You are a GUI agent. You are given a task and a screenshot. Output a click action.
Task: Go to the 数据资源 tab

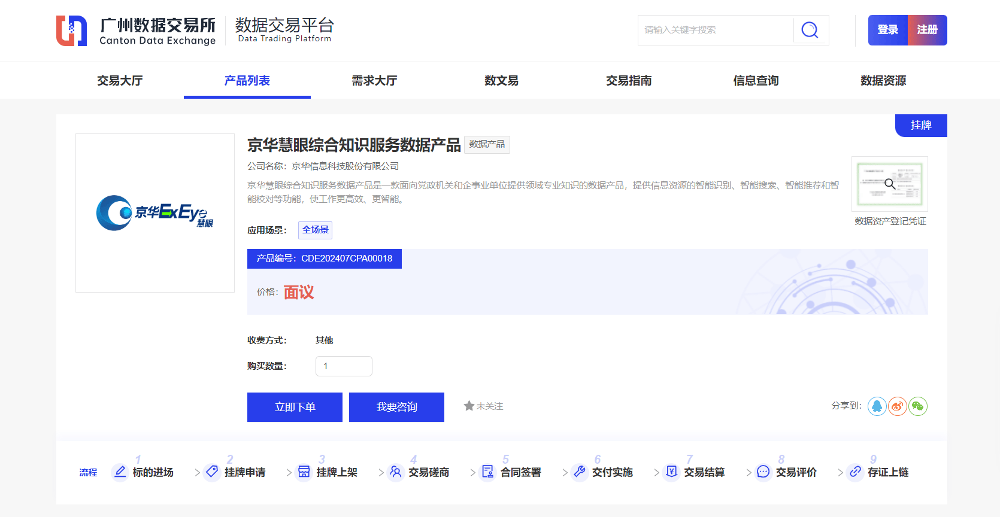click(x=883, y=81)
